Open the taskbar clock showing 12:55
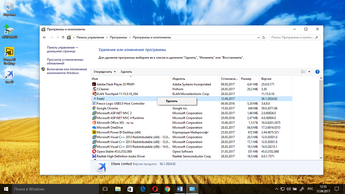 click(323, 189)
